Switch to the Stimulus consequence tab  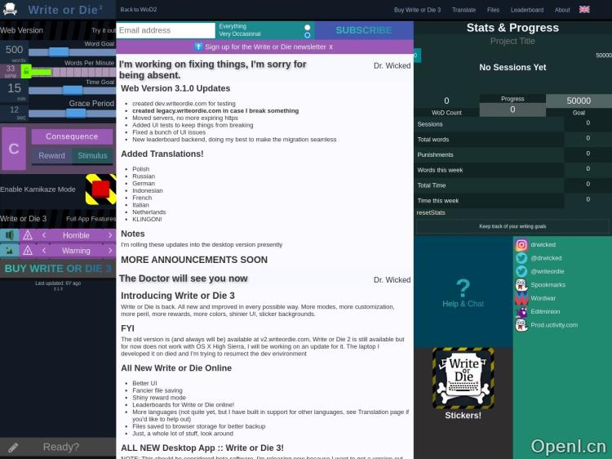point(92,155)
